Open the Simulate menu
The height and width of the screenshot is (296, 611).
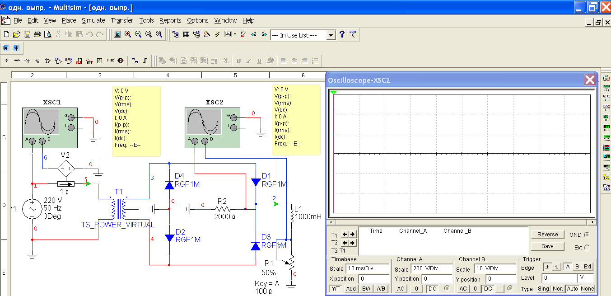pos(93,20)
